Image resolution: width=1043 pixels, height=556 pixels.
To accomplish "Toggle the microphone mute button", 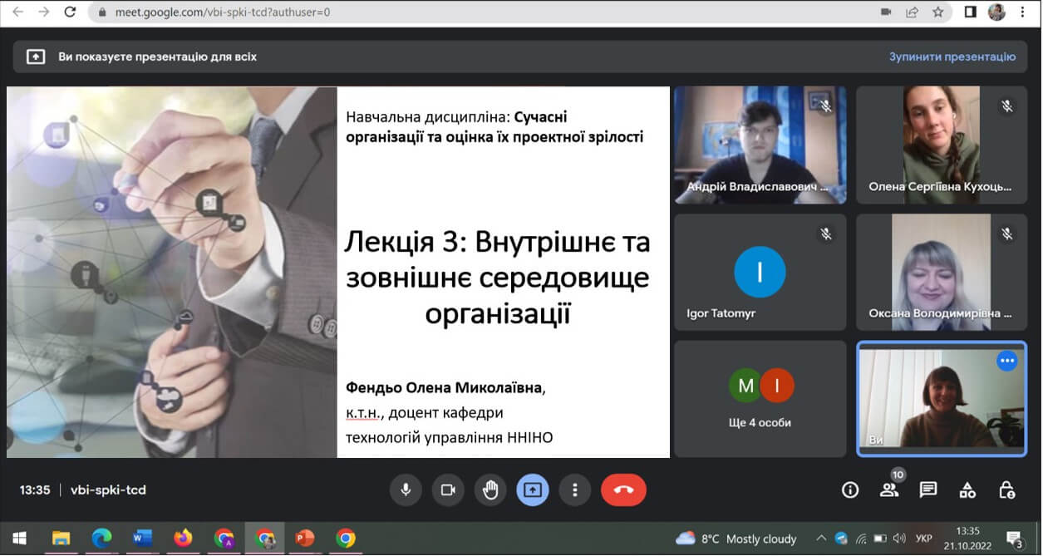I will (x=406, y=490).
